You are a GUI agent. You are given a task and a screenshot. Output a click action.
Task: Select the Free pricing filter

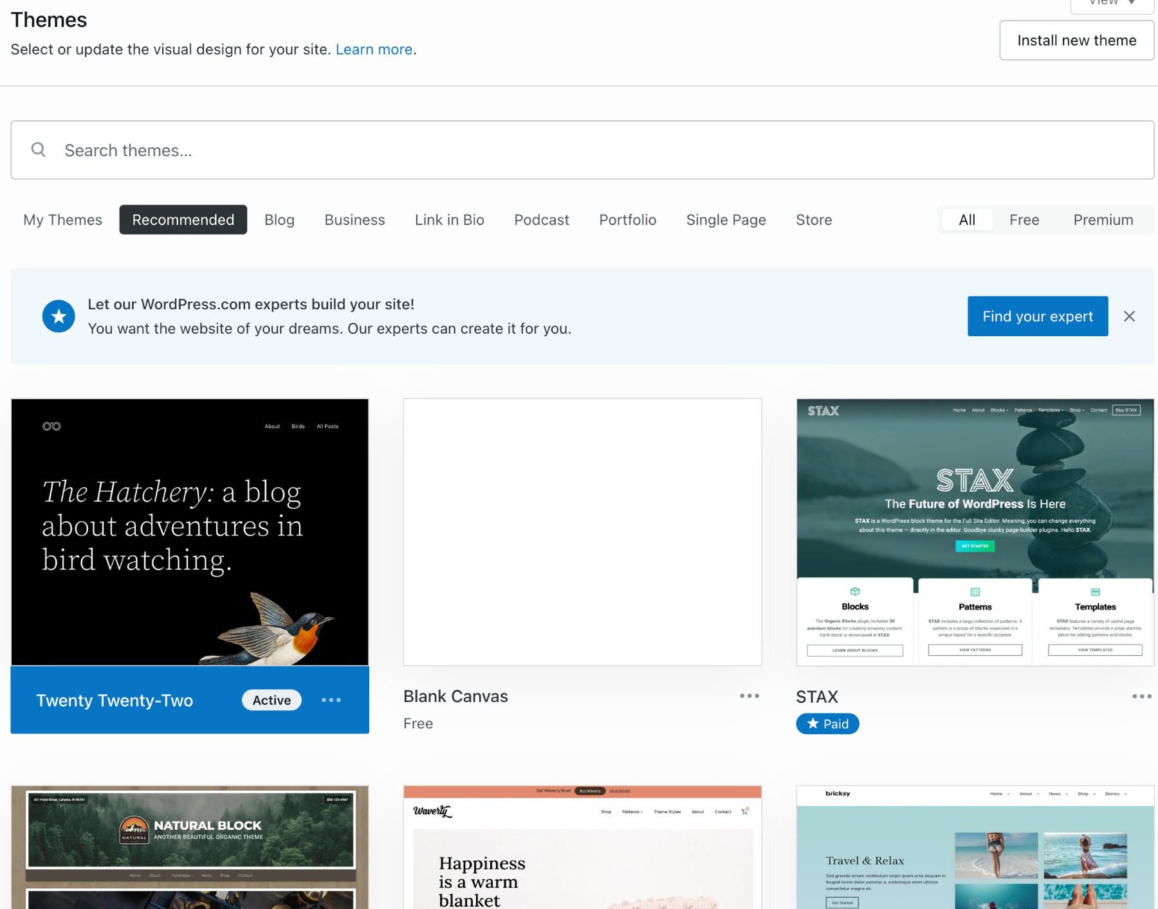coord(1024,219)
